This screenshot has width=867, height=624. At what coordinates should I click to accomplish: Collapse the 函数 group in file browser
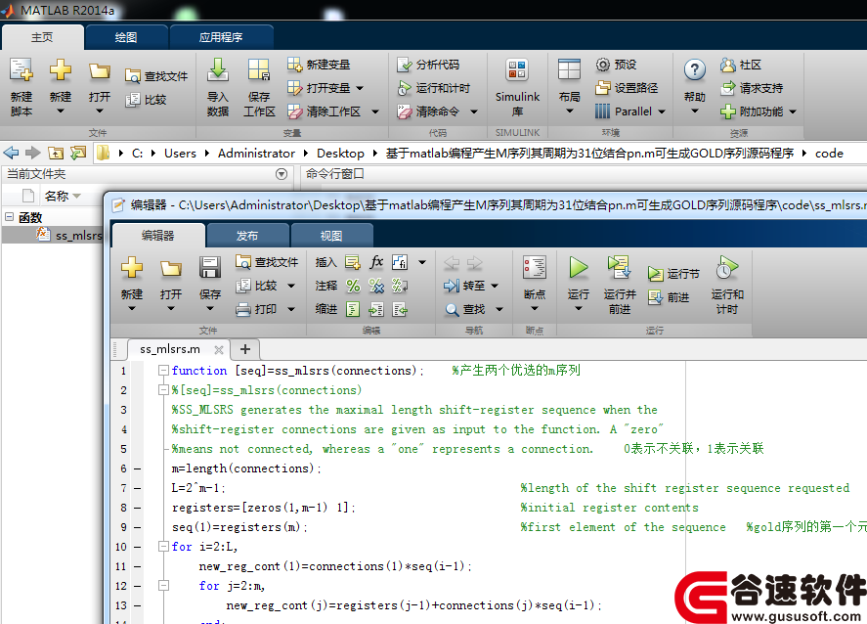[9, 217]
